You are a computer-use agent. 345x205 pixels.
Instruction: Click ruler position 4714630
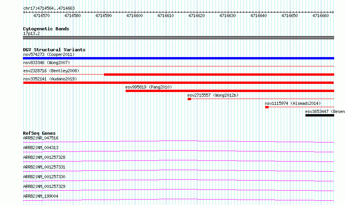pyautogui.click(x=228, y=16)
